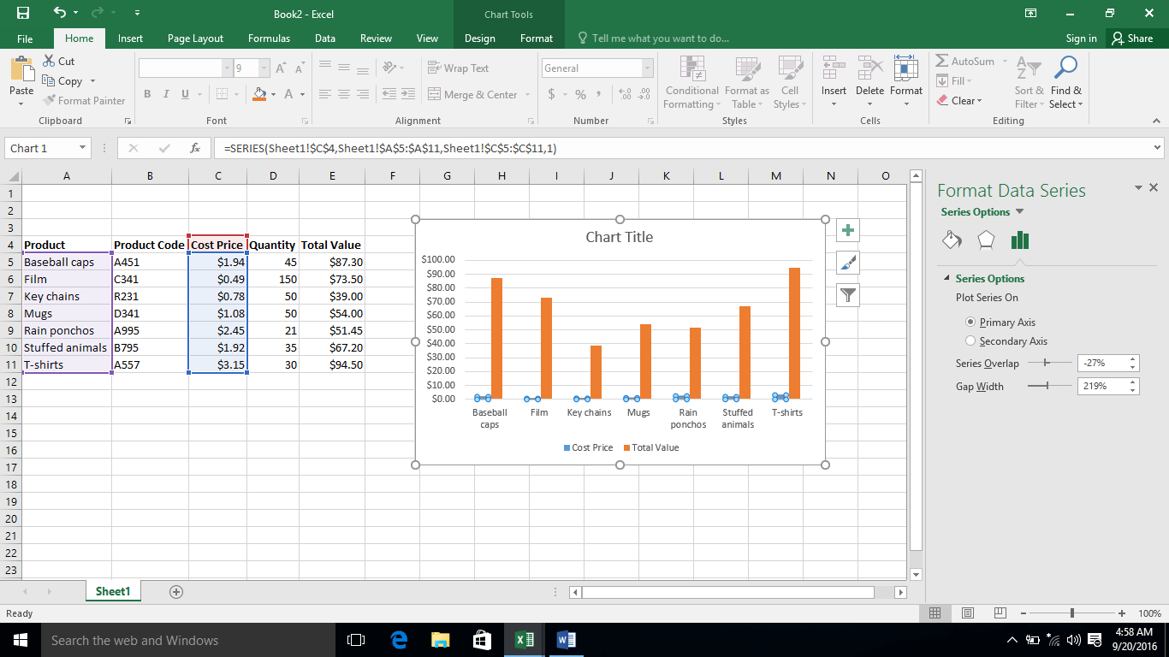Apply bold formatting

(146, 94)
